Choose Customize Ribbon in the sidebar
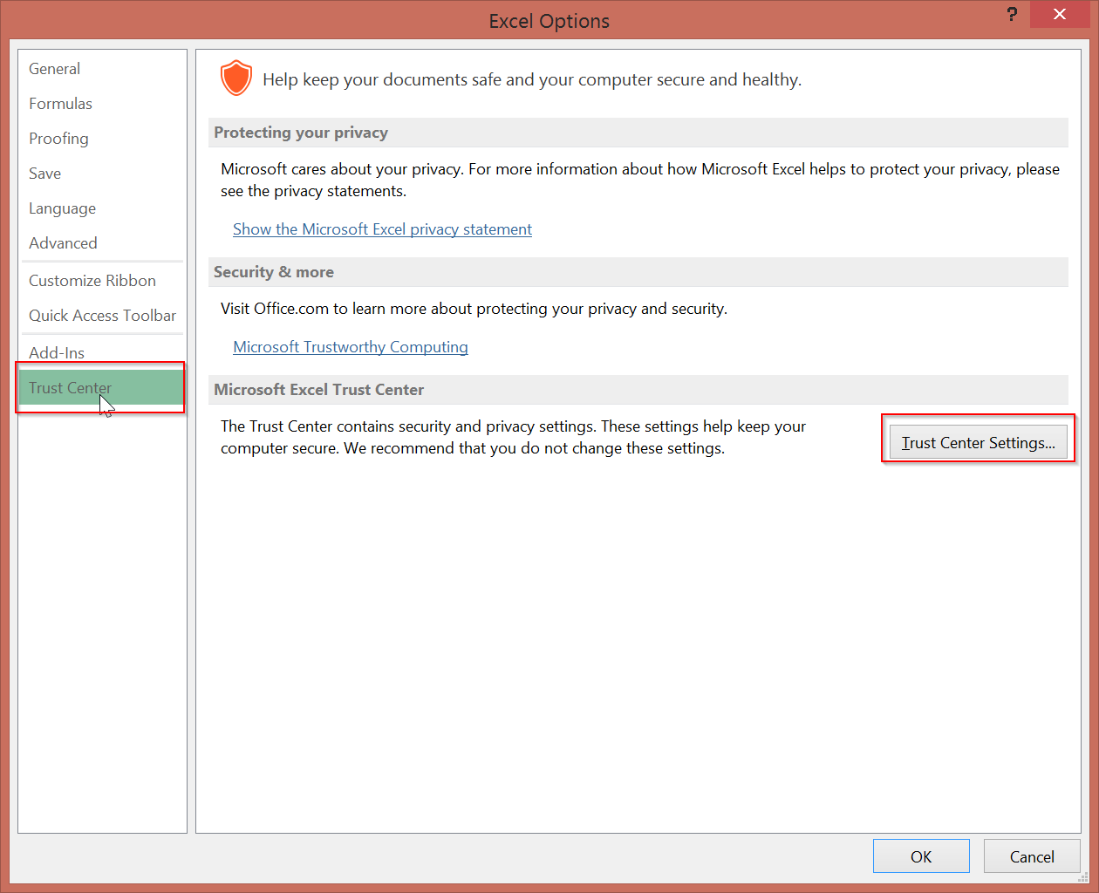This screenshot has height=893, width=1099. point(102,281)
